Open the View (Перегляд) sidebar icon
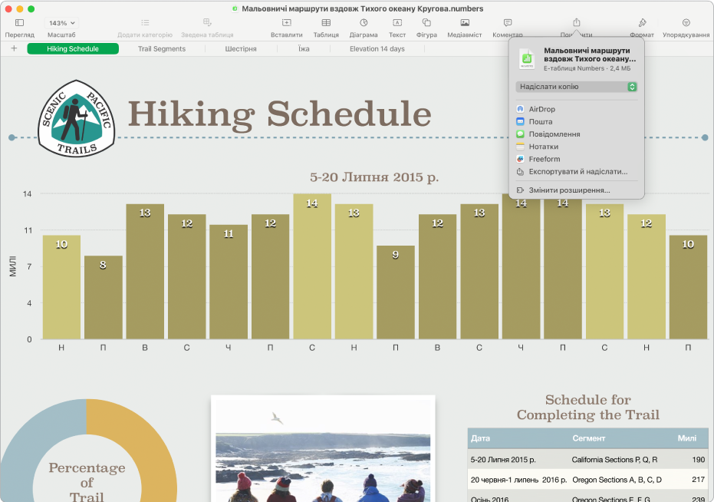 pos(20,22)
